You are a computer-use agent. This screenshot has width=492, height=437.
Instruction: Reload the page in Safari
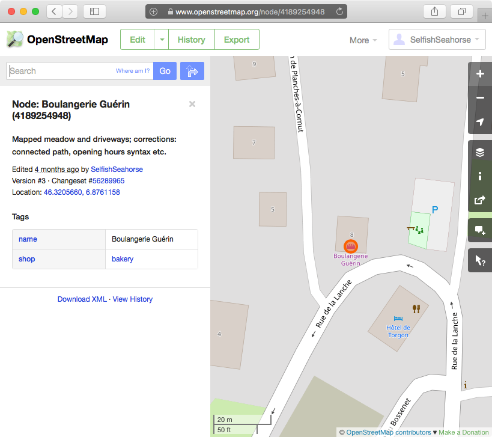click(x=339, y=11)
